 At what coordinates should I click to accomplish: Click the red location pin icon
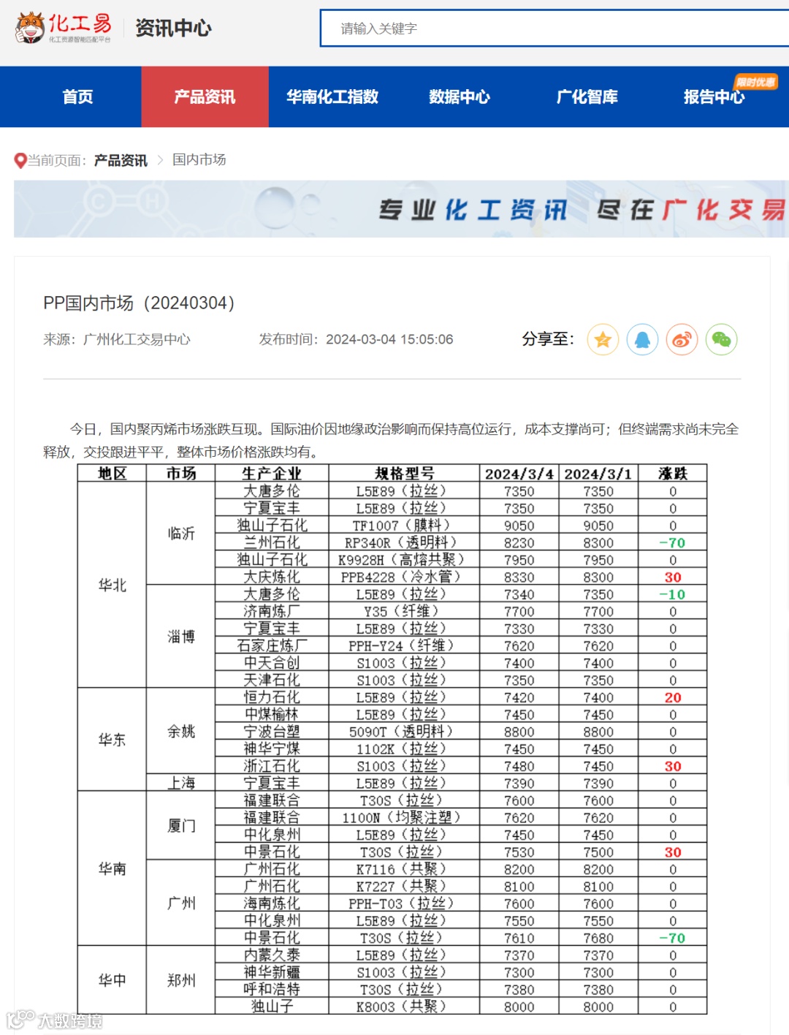click(20, 160)
